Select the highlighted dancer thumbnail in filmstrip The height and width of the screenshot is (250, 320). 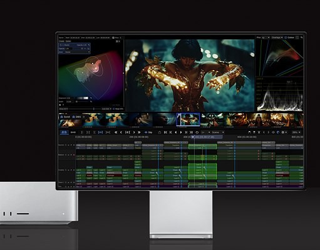coord(188,119)
